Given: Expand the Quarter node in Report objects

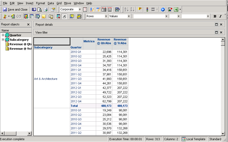Looking at the screenshot, I should coord(3,35).
